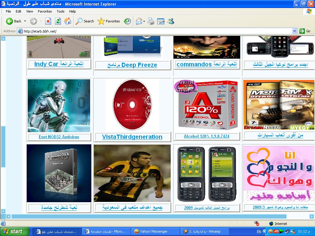Screen dimensions: 315x236
Task: Click the ESET NOD32 robot thumbnail
Action: coord(59,106)
